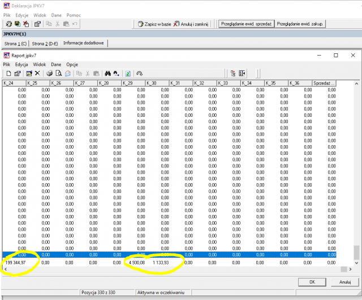362x300 pixels.
Task: Open Plik menu in Deklaracja JPKV7 window
Action: 7,15
